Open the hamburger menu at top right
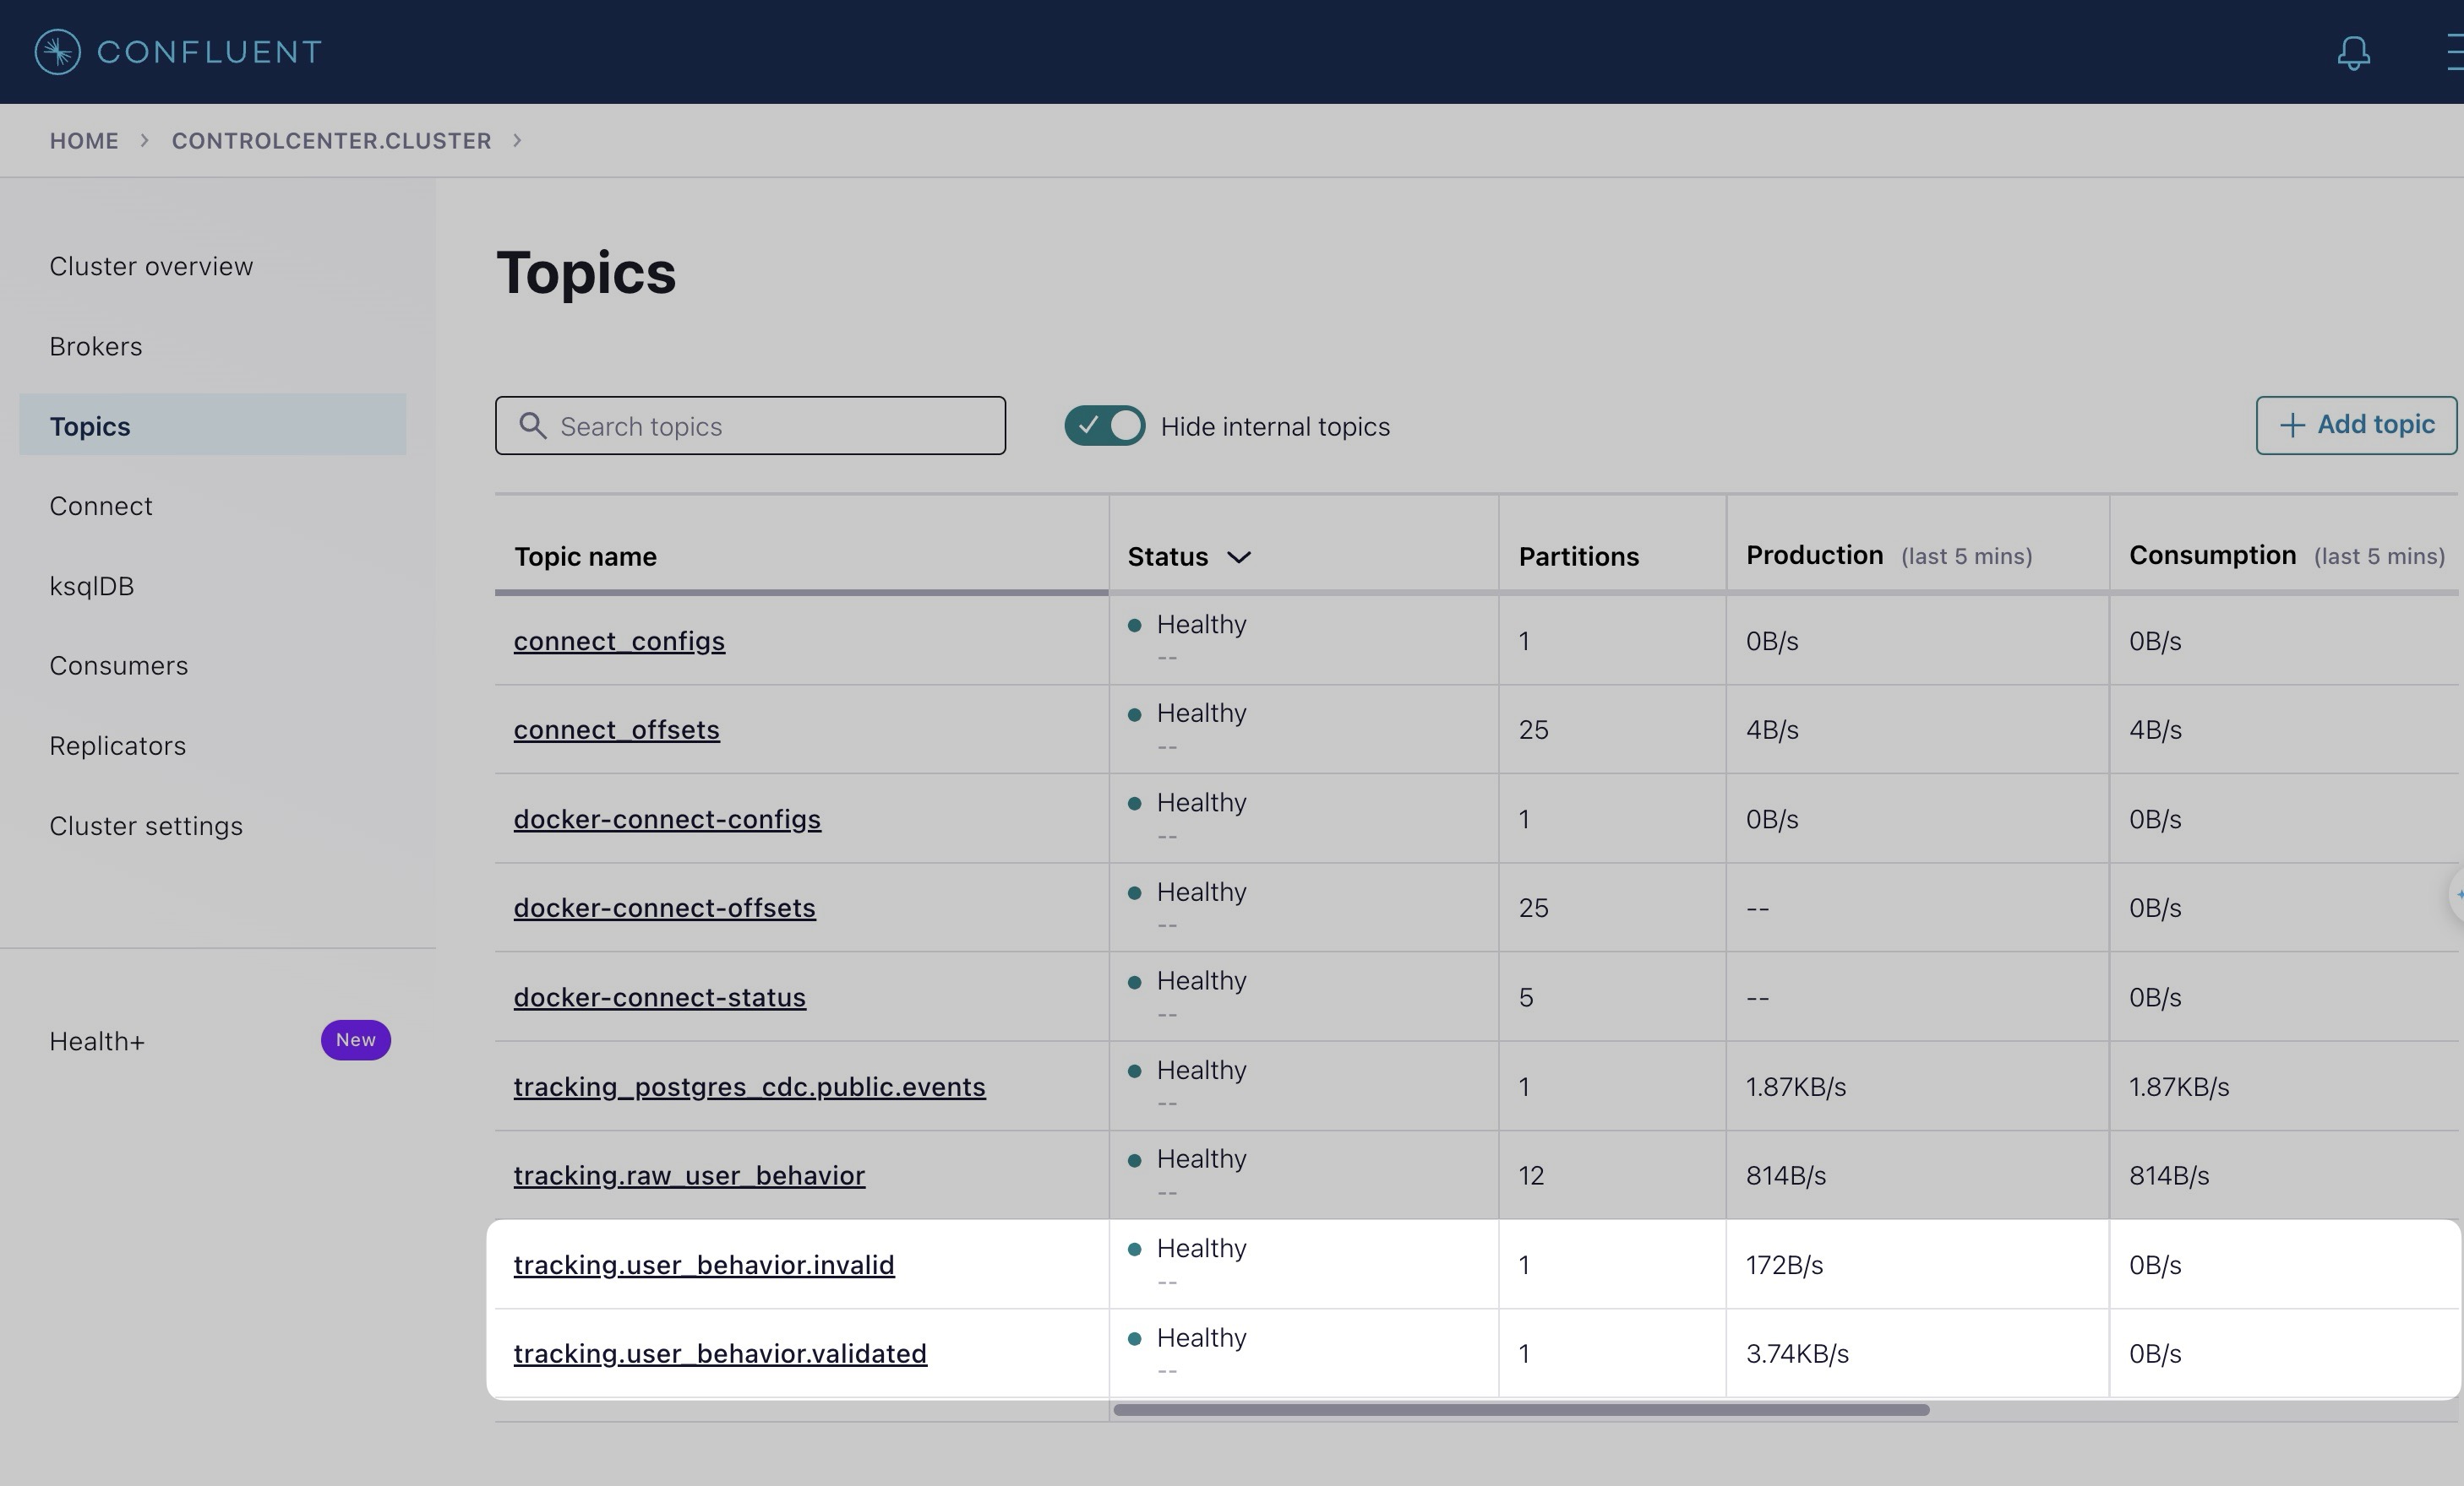Image resolution: width=2464 pixels, height=1486 pixels. 2455,52
